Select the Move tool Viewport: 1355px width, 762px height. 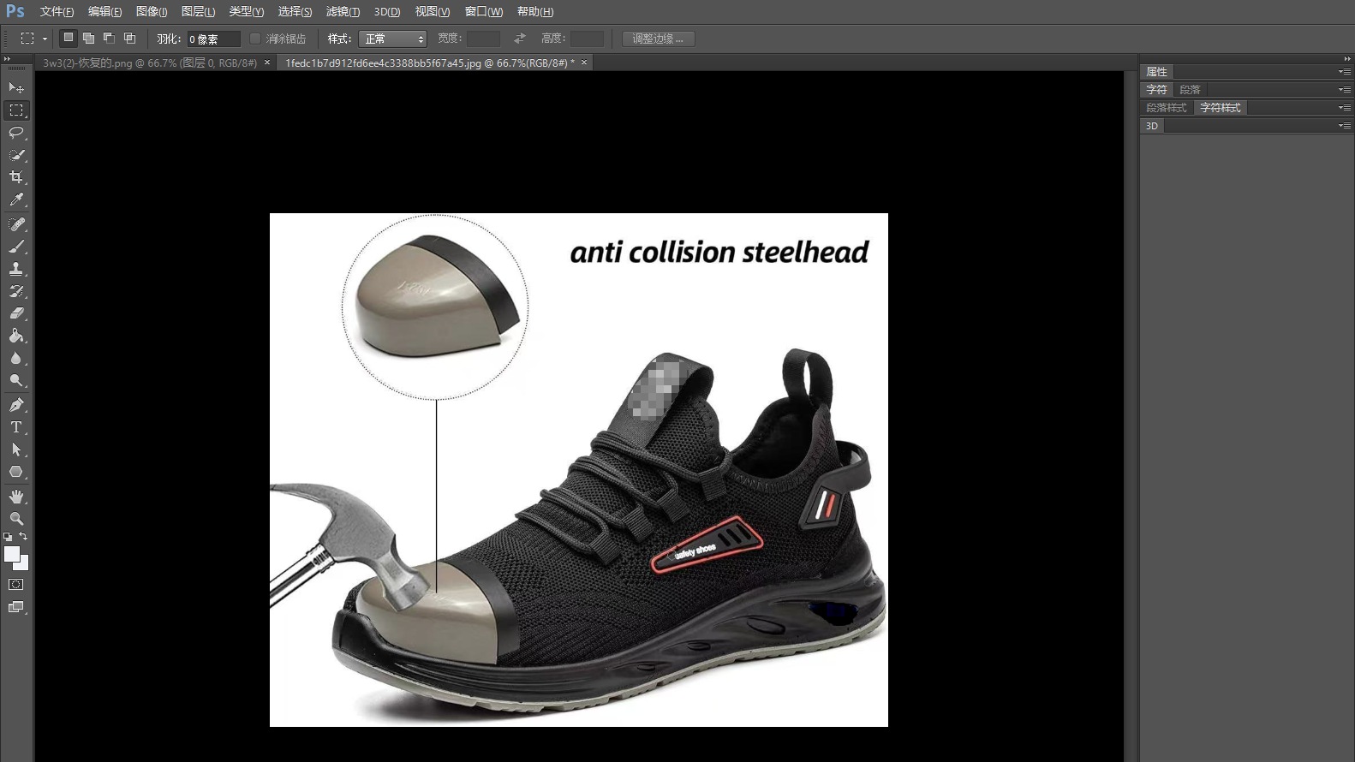coord(16,88)
